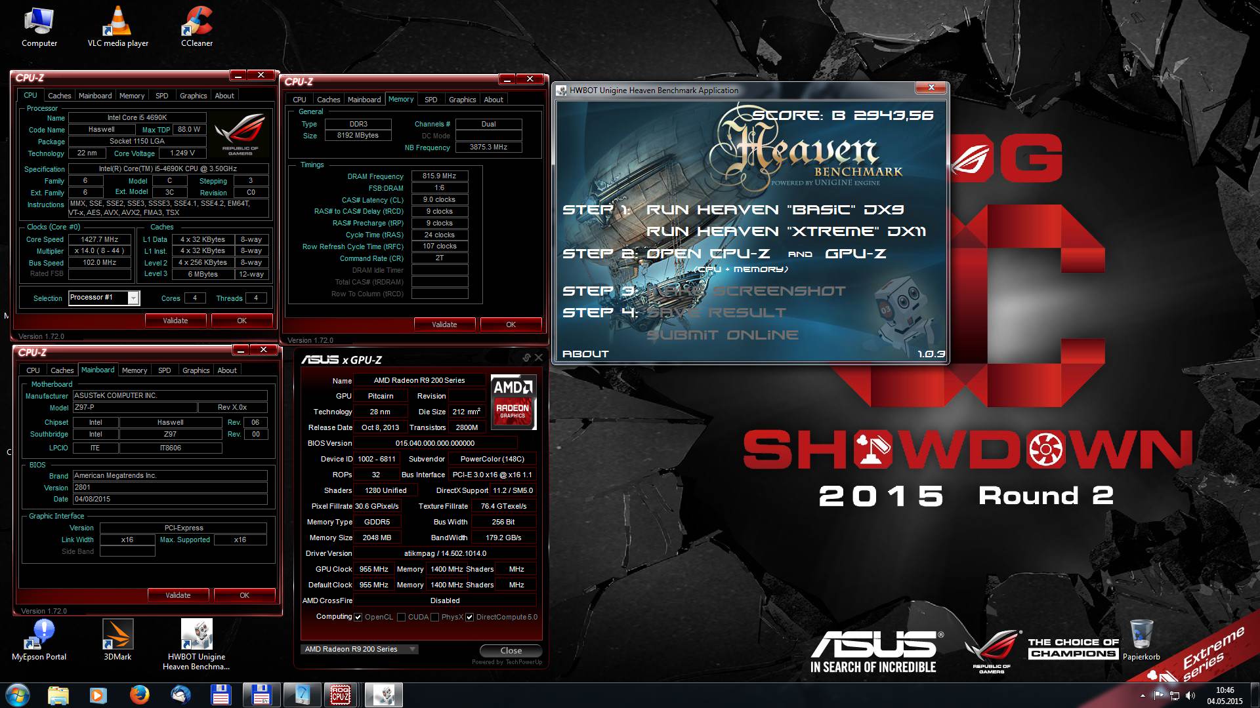
Task: Open Graphics tab in the Memory CPU-Z window
Action: [463, 100]
